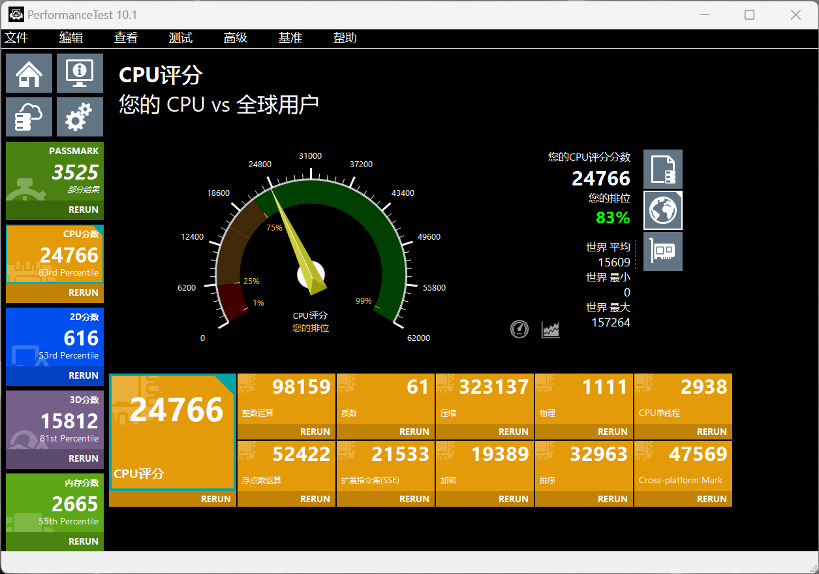Click the save results document icon
The width and height of the screenshot is (819, 574).
coord(663,169)
